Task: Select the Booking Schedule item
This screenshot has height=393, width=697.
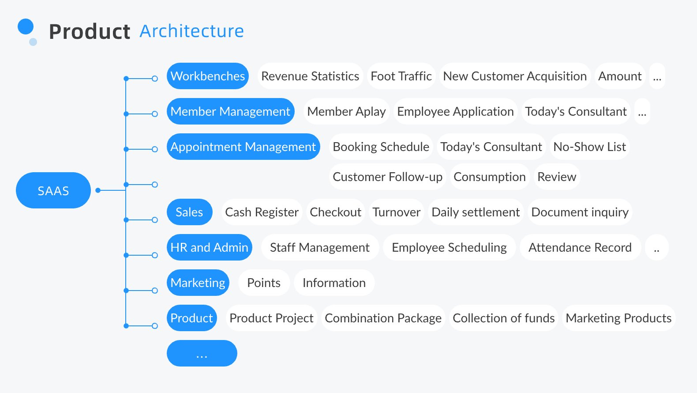Action: click(x=381, y=147)
